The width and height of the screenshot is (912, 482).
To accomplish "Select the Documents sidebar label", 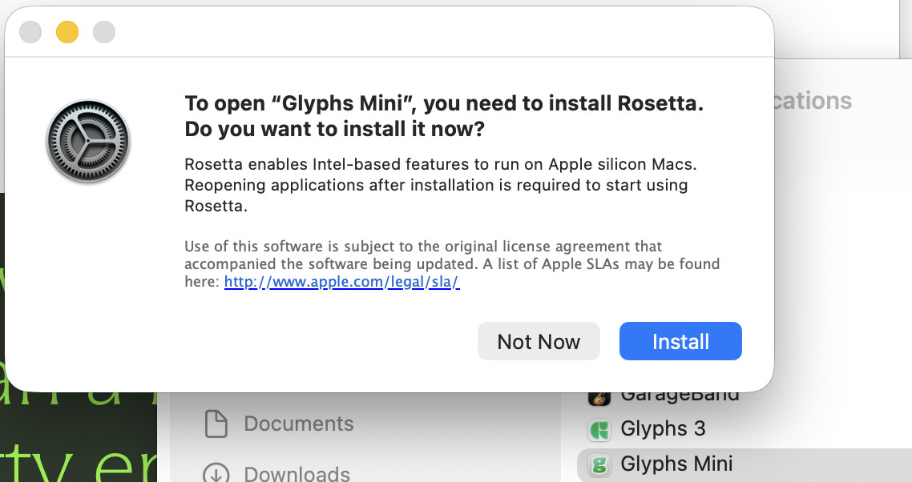I will click(x=299, y=424).
